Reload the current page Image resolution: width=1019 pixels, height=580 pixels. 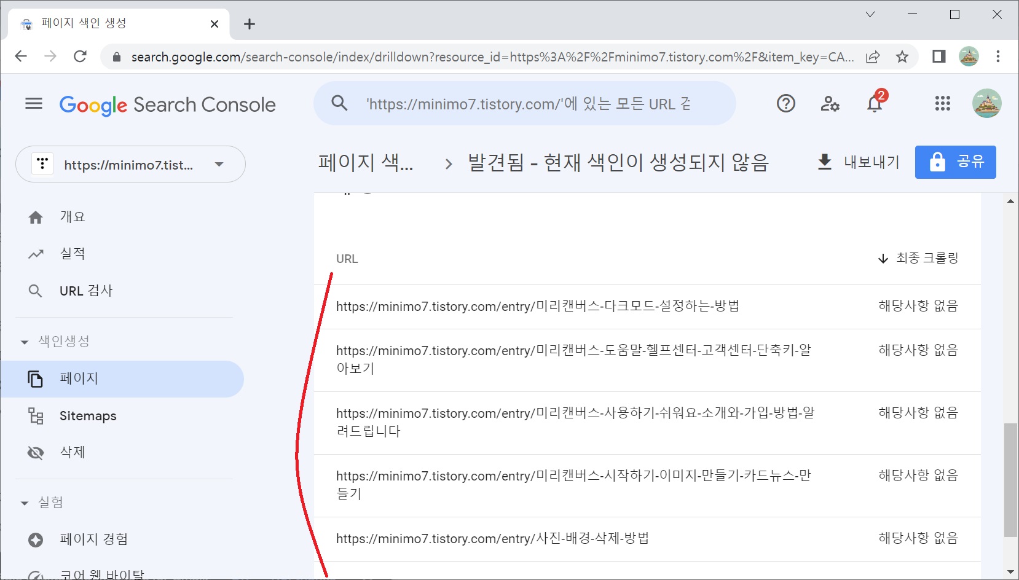click(x=80, y=57)
